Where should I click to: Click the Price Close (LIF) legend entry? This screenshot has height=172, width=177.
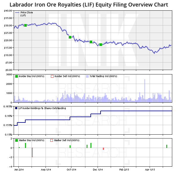(24, 14)
